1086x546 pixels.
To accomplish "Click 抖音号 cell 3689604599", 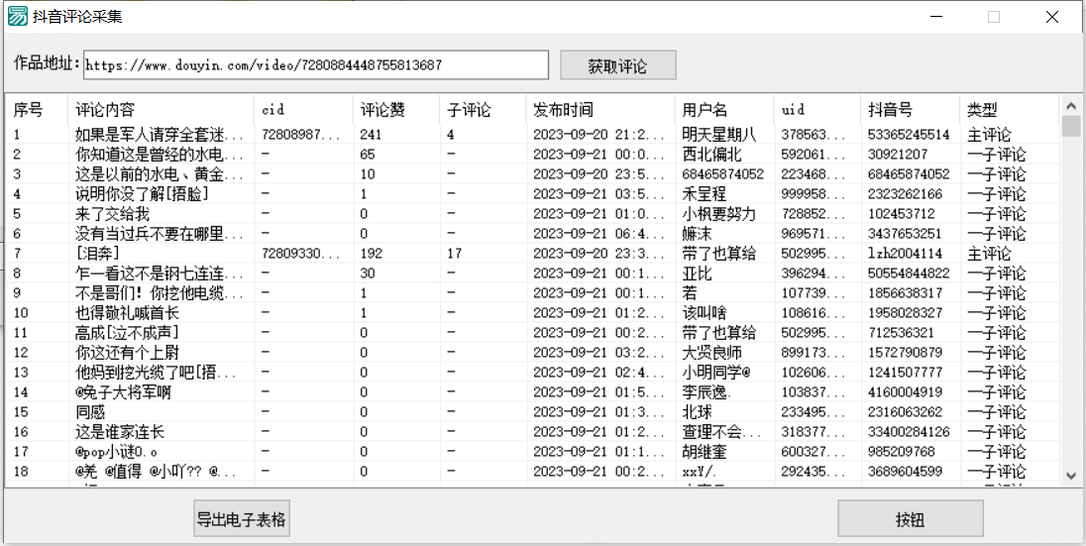I will (906, 472).
